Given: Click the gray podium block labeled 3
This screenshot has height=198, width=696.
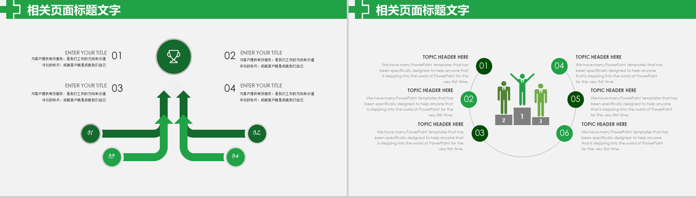Looking at the screenshot, I should click(541, 121).
